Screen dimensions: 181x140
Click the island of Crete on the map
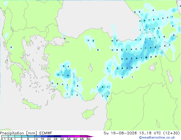[x=31, y=104]
